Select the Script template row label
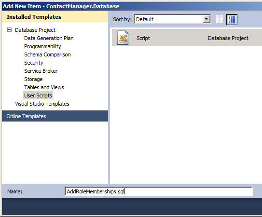The image size is (262, 217). pyautogui.click(x=143, y=38)
